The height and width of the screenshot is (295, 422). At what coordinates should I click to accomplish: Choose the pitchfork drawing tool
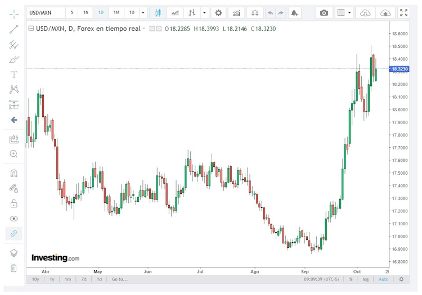[14, 44]
